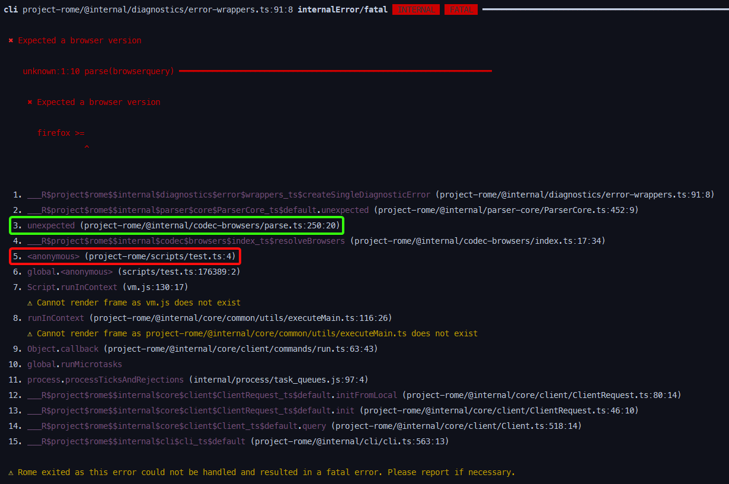Open vm.js:130:17 location
Viewport: 729px width, 484px height.
(155, 287)
